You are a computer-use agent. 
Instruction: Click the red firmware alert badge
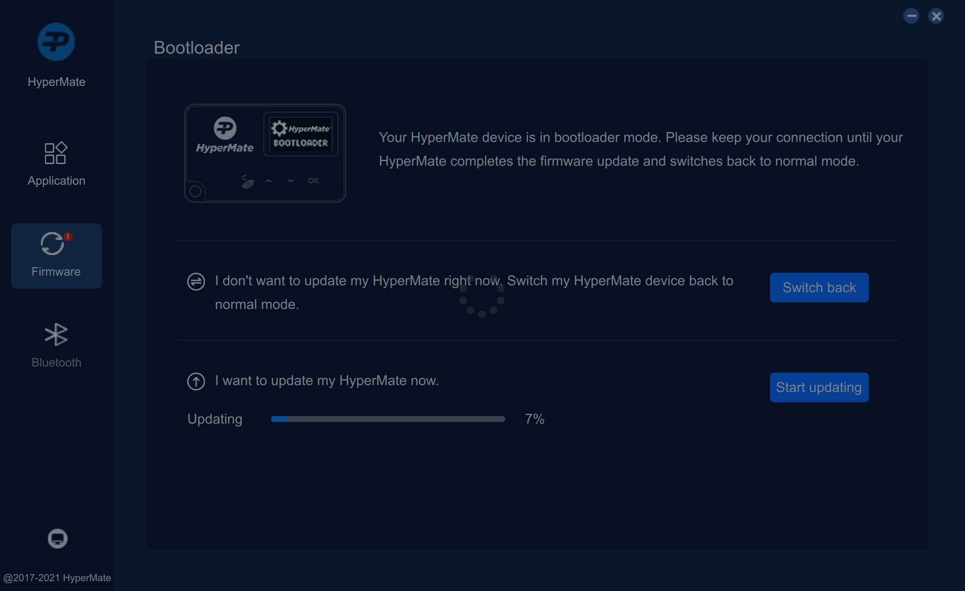68,236
